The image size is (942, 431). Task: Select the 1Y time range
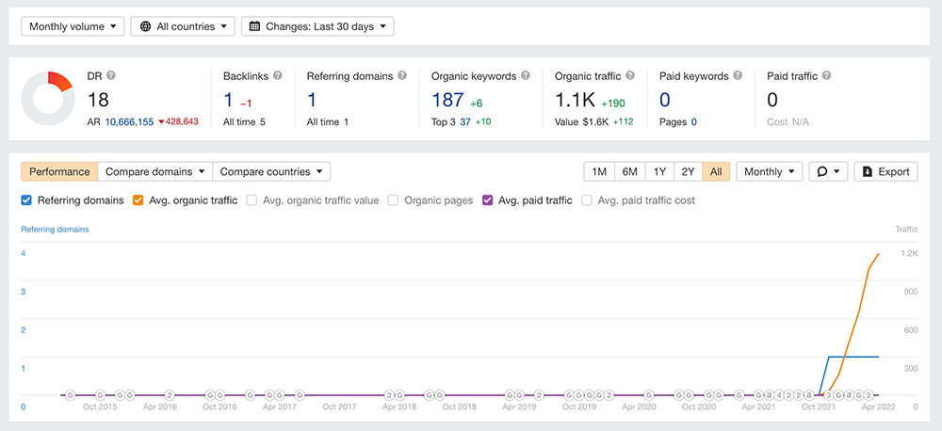point(659,172)
